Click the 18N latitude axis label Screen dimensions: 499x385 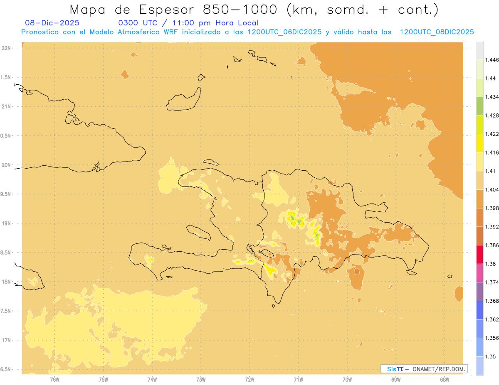point(6,282)
